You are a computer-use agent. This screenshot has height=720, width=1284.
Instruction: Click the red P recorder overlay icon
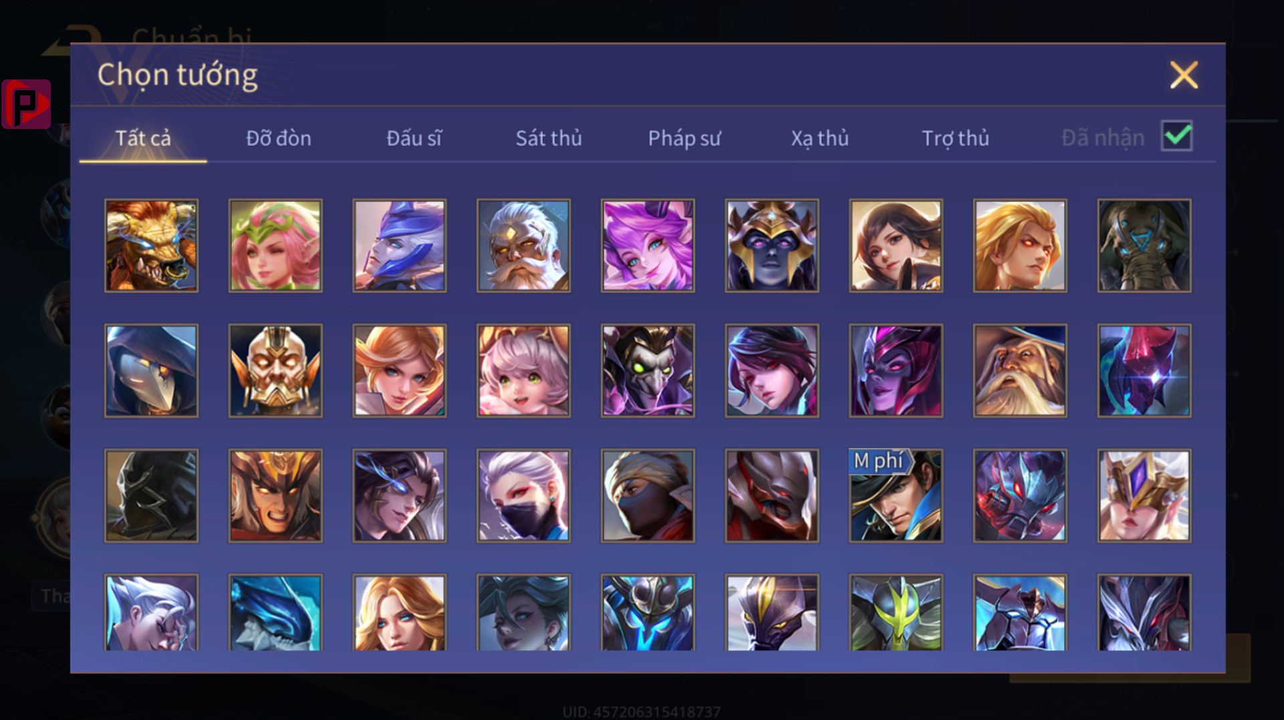pos(26,104)
